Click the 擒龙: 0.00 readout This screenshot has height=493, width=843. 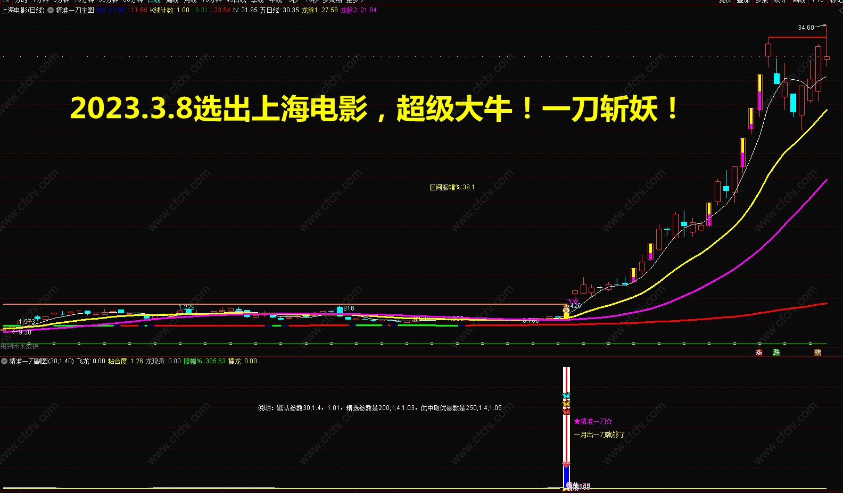click(243, 361)
